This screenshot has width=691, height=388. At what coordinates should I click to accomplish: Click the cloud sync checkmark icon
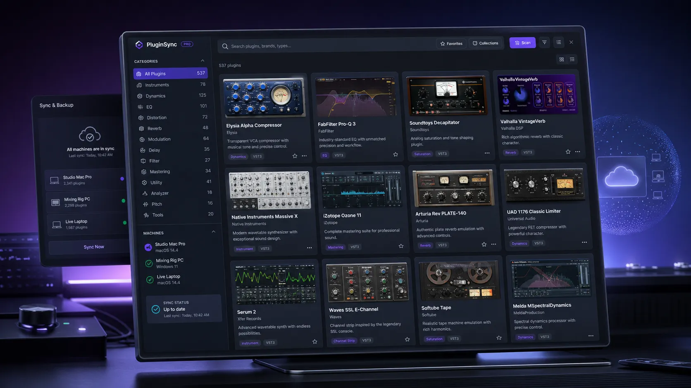tap(90, 134)
